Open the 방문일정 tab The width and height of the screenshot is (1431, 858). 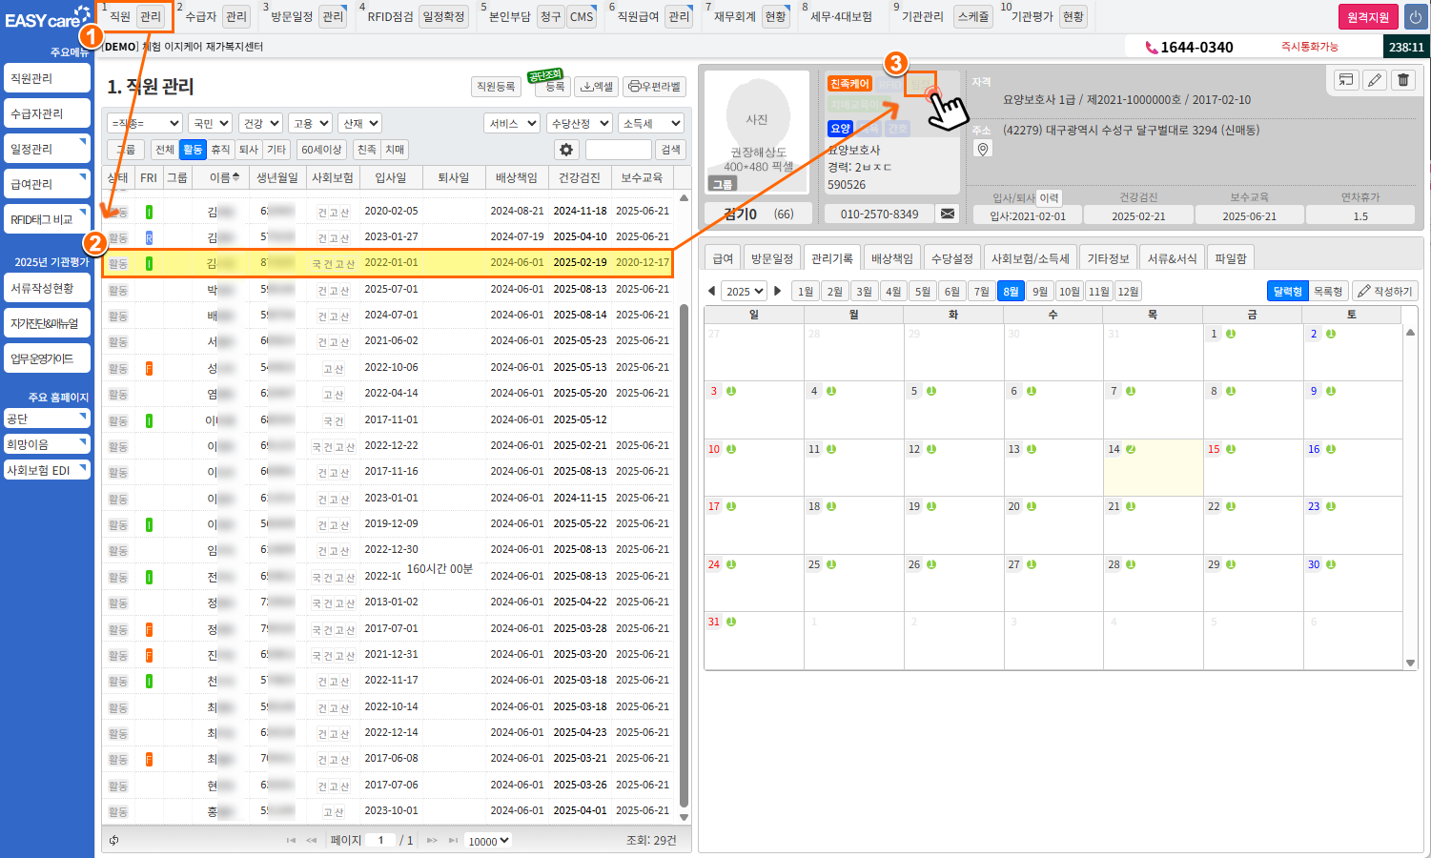point(771,258)
